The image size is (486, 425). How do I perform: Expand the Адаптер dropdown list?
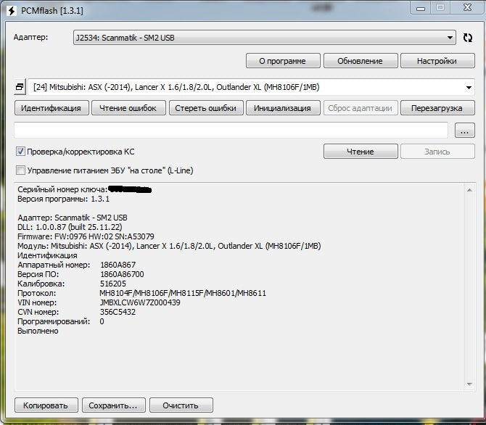click(264, 38)
